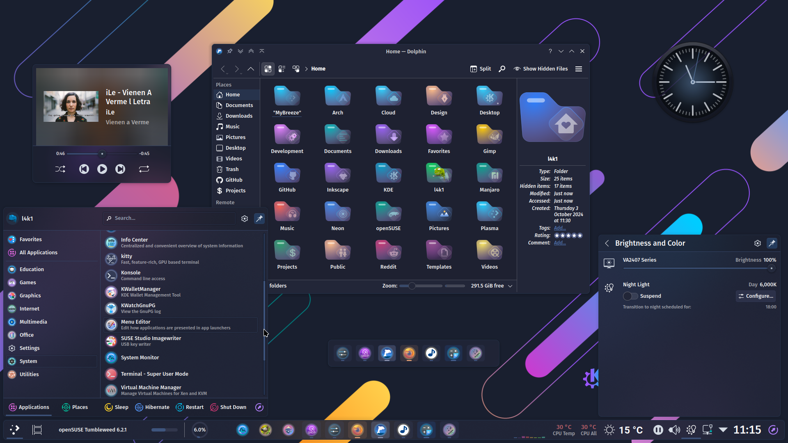The width and height of the screenshot is (788, 443).
Task: Open Firefox from the floating dock
Action: click(x=409, y=354)
